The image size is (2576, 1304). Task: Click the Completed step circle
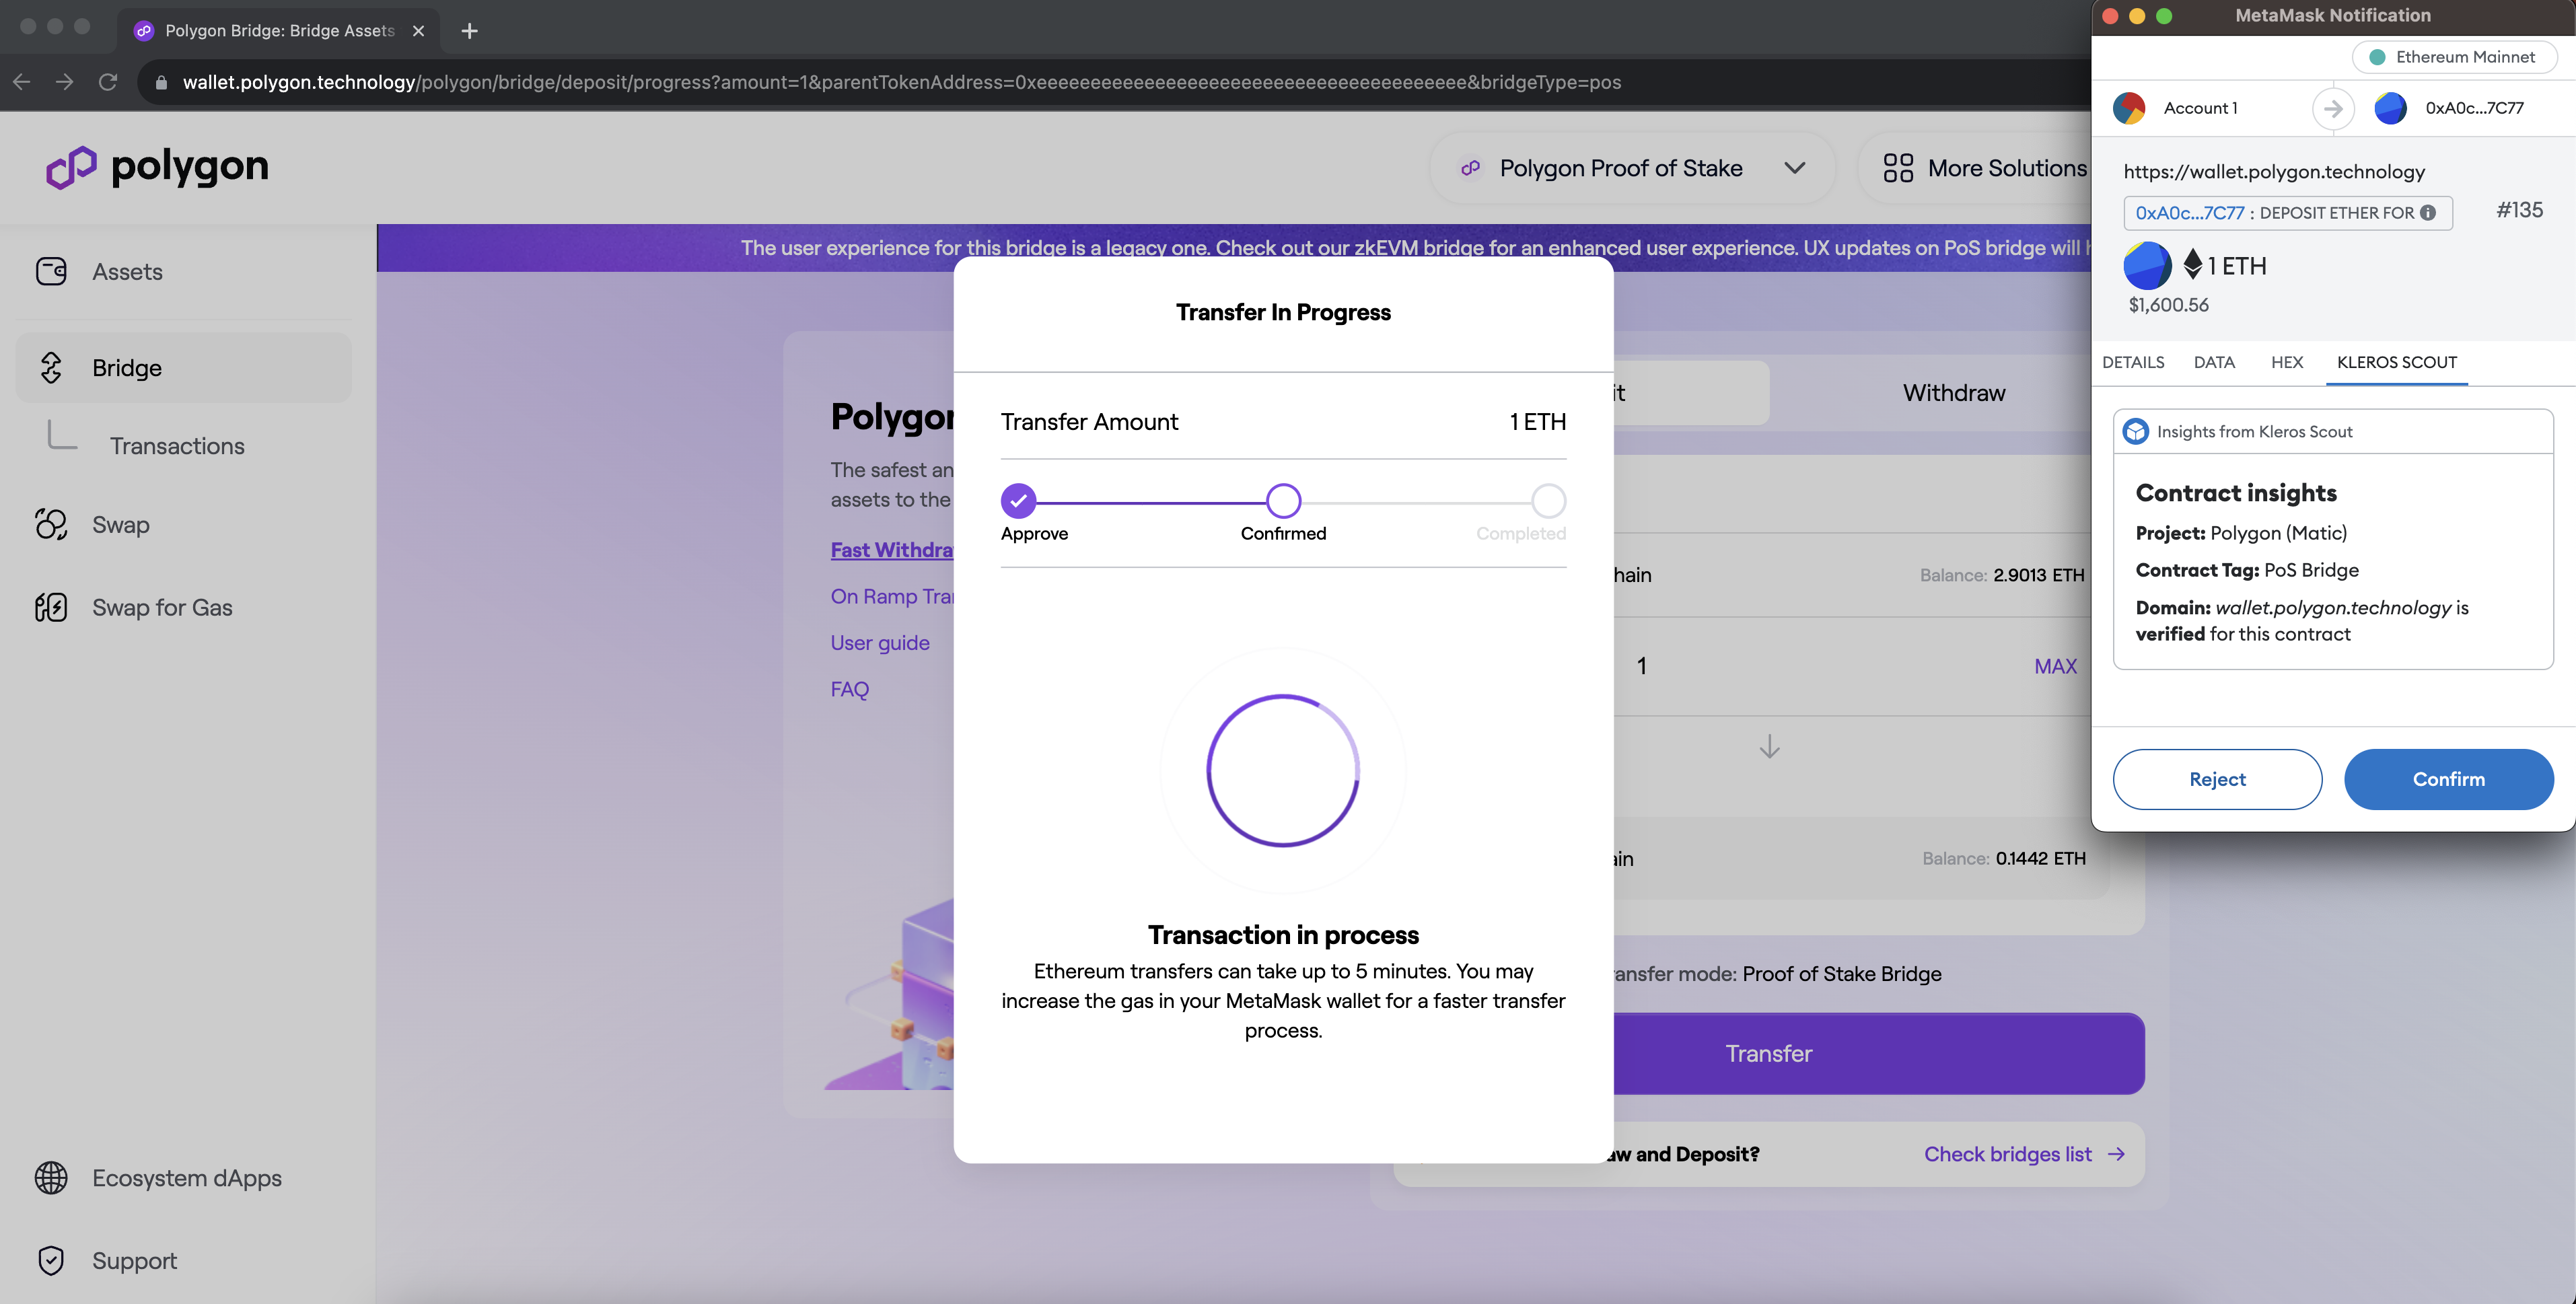click(1548, 500)
